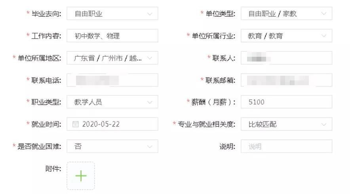Open the 毕业去向 dropdown showing 自由职业
Viewport: 350px width, 194px height.
point(112,14)
